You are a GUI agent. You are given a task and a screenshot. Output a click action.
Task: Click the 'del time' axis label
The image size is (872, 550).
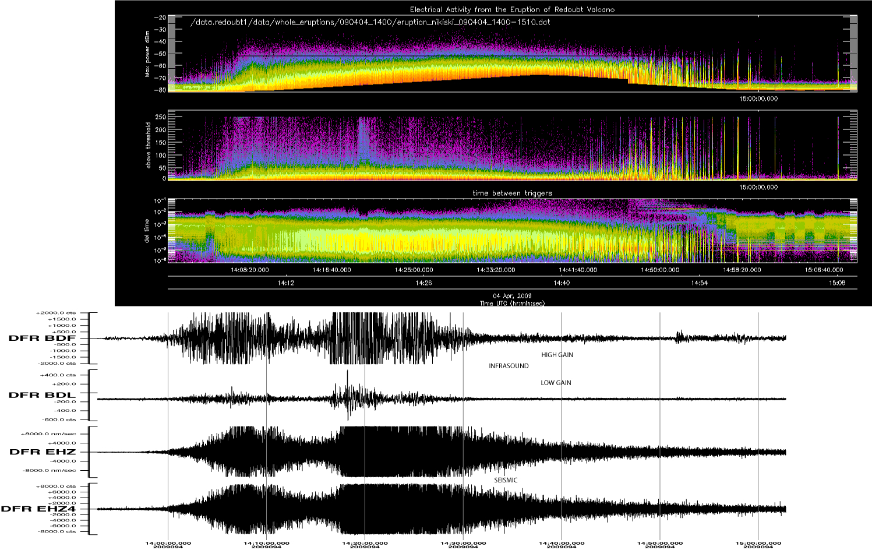point(147,231)
